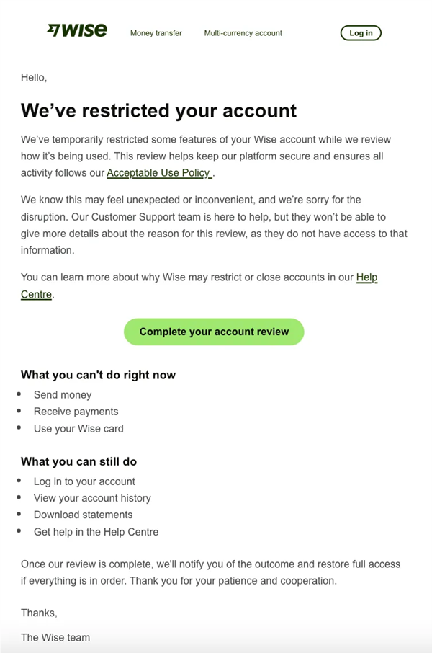Click the "View your account history" bullet item
This screenshot has width=432, height=653.
click(92, 498)
